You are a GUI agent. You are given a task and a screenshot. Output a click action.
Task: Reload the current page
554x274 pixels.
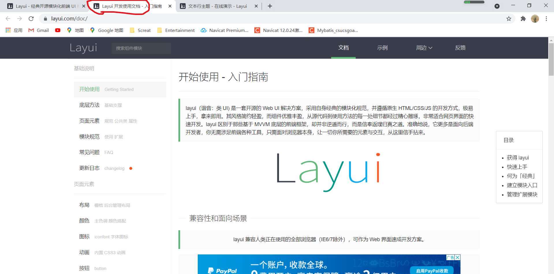[x=31, y=18]
